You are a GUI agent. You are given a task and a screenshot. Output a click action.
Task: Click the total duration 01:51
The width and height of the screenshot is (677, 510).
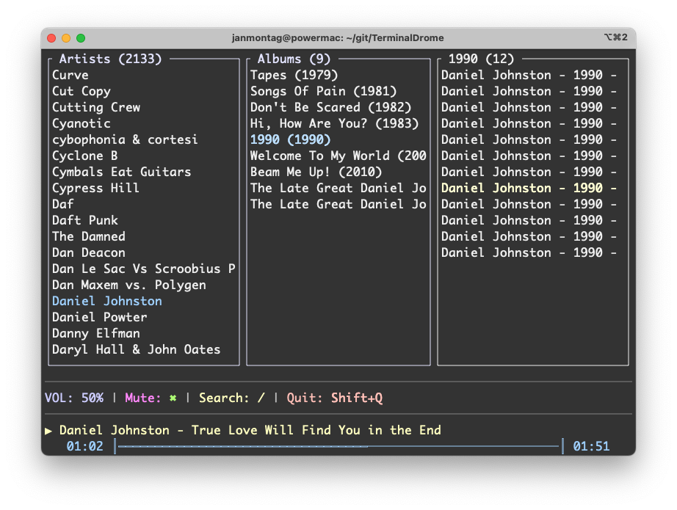click(591, 446)
